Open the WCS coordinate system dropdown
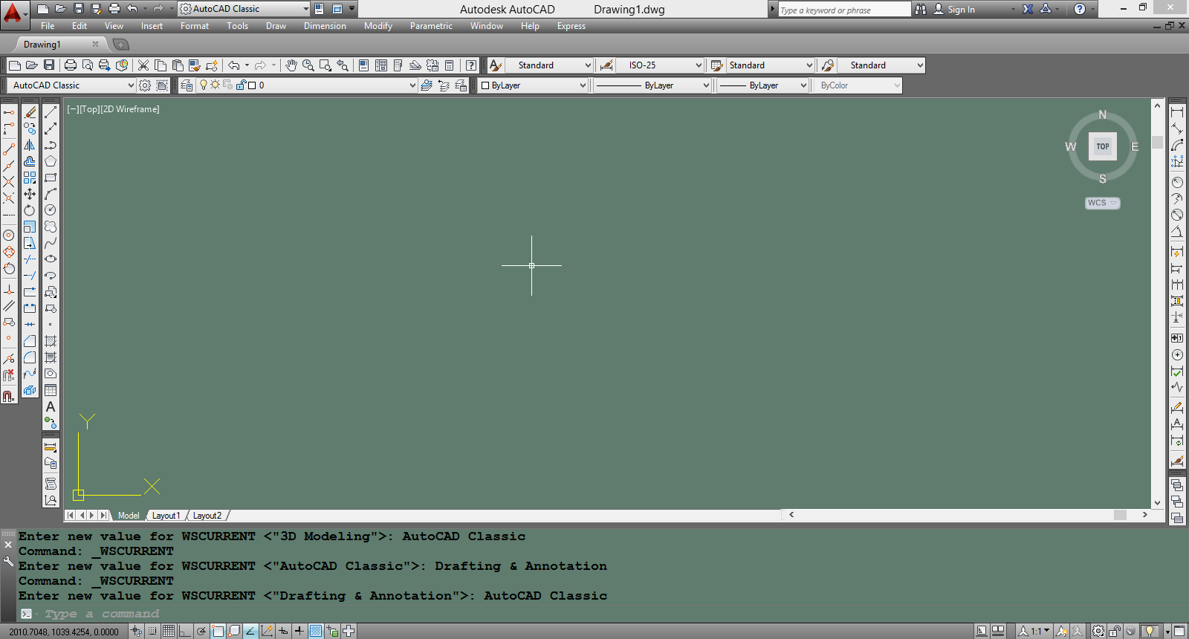Screen dimensions: 1189x639 (1103, 203)
